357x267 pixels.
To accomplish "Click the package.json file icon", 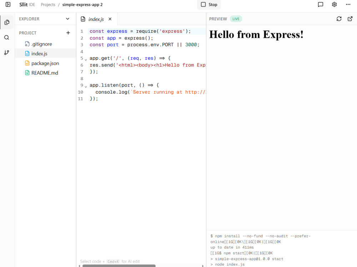I will [27, 63].
